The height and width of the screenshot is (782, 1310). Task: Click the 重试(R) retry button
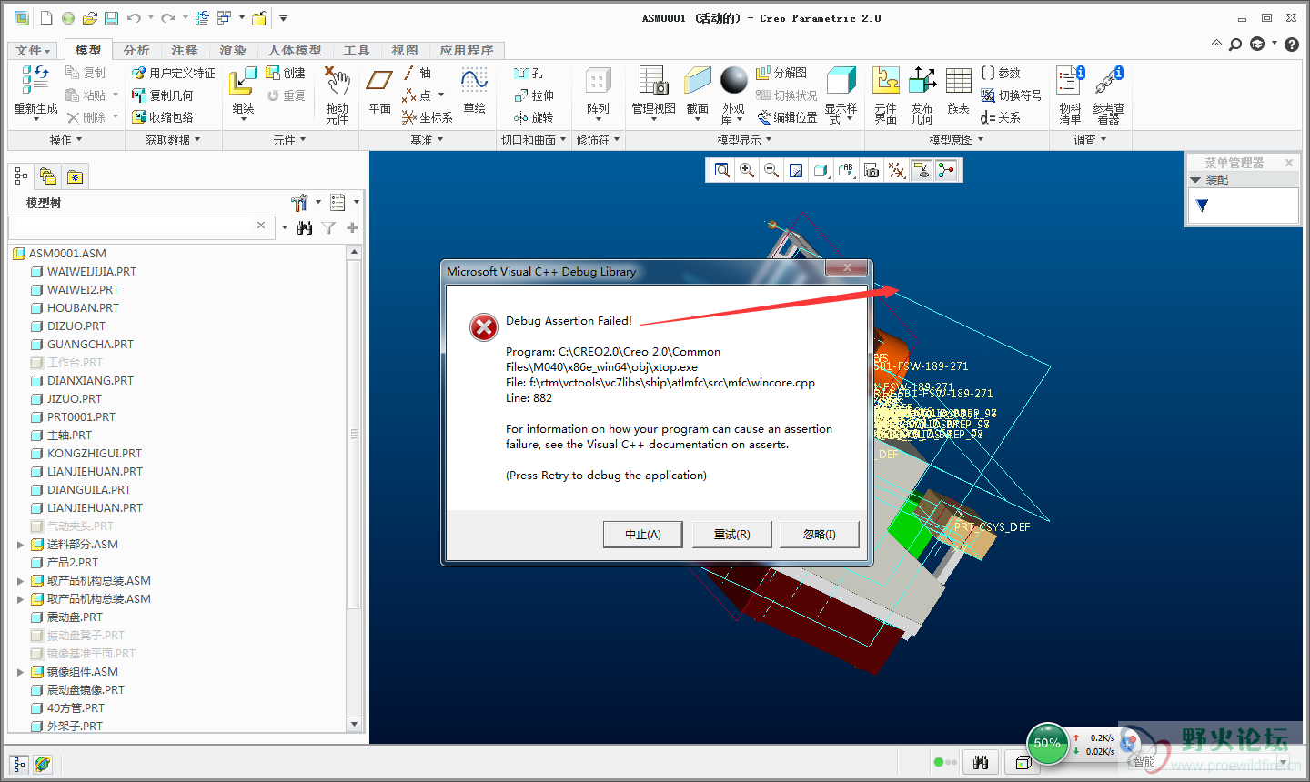[732, 534]
